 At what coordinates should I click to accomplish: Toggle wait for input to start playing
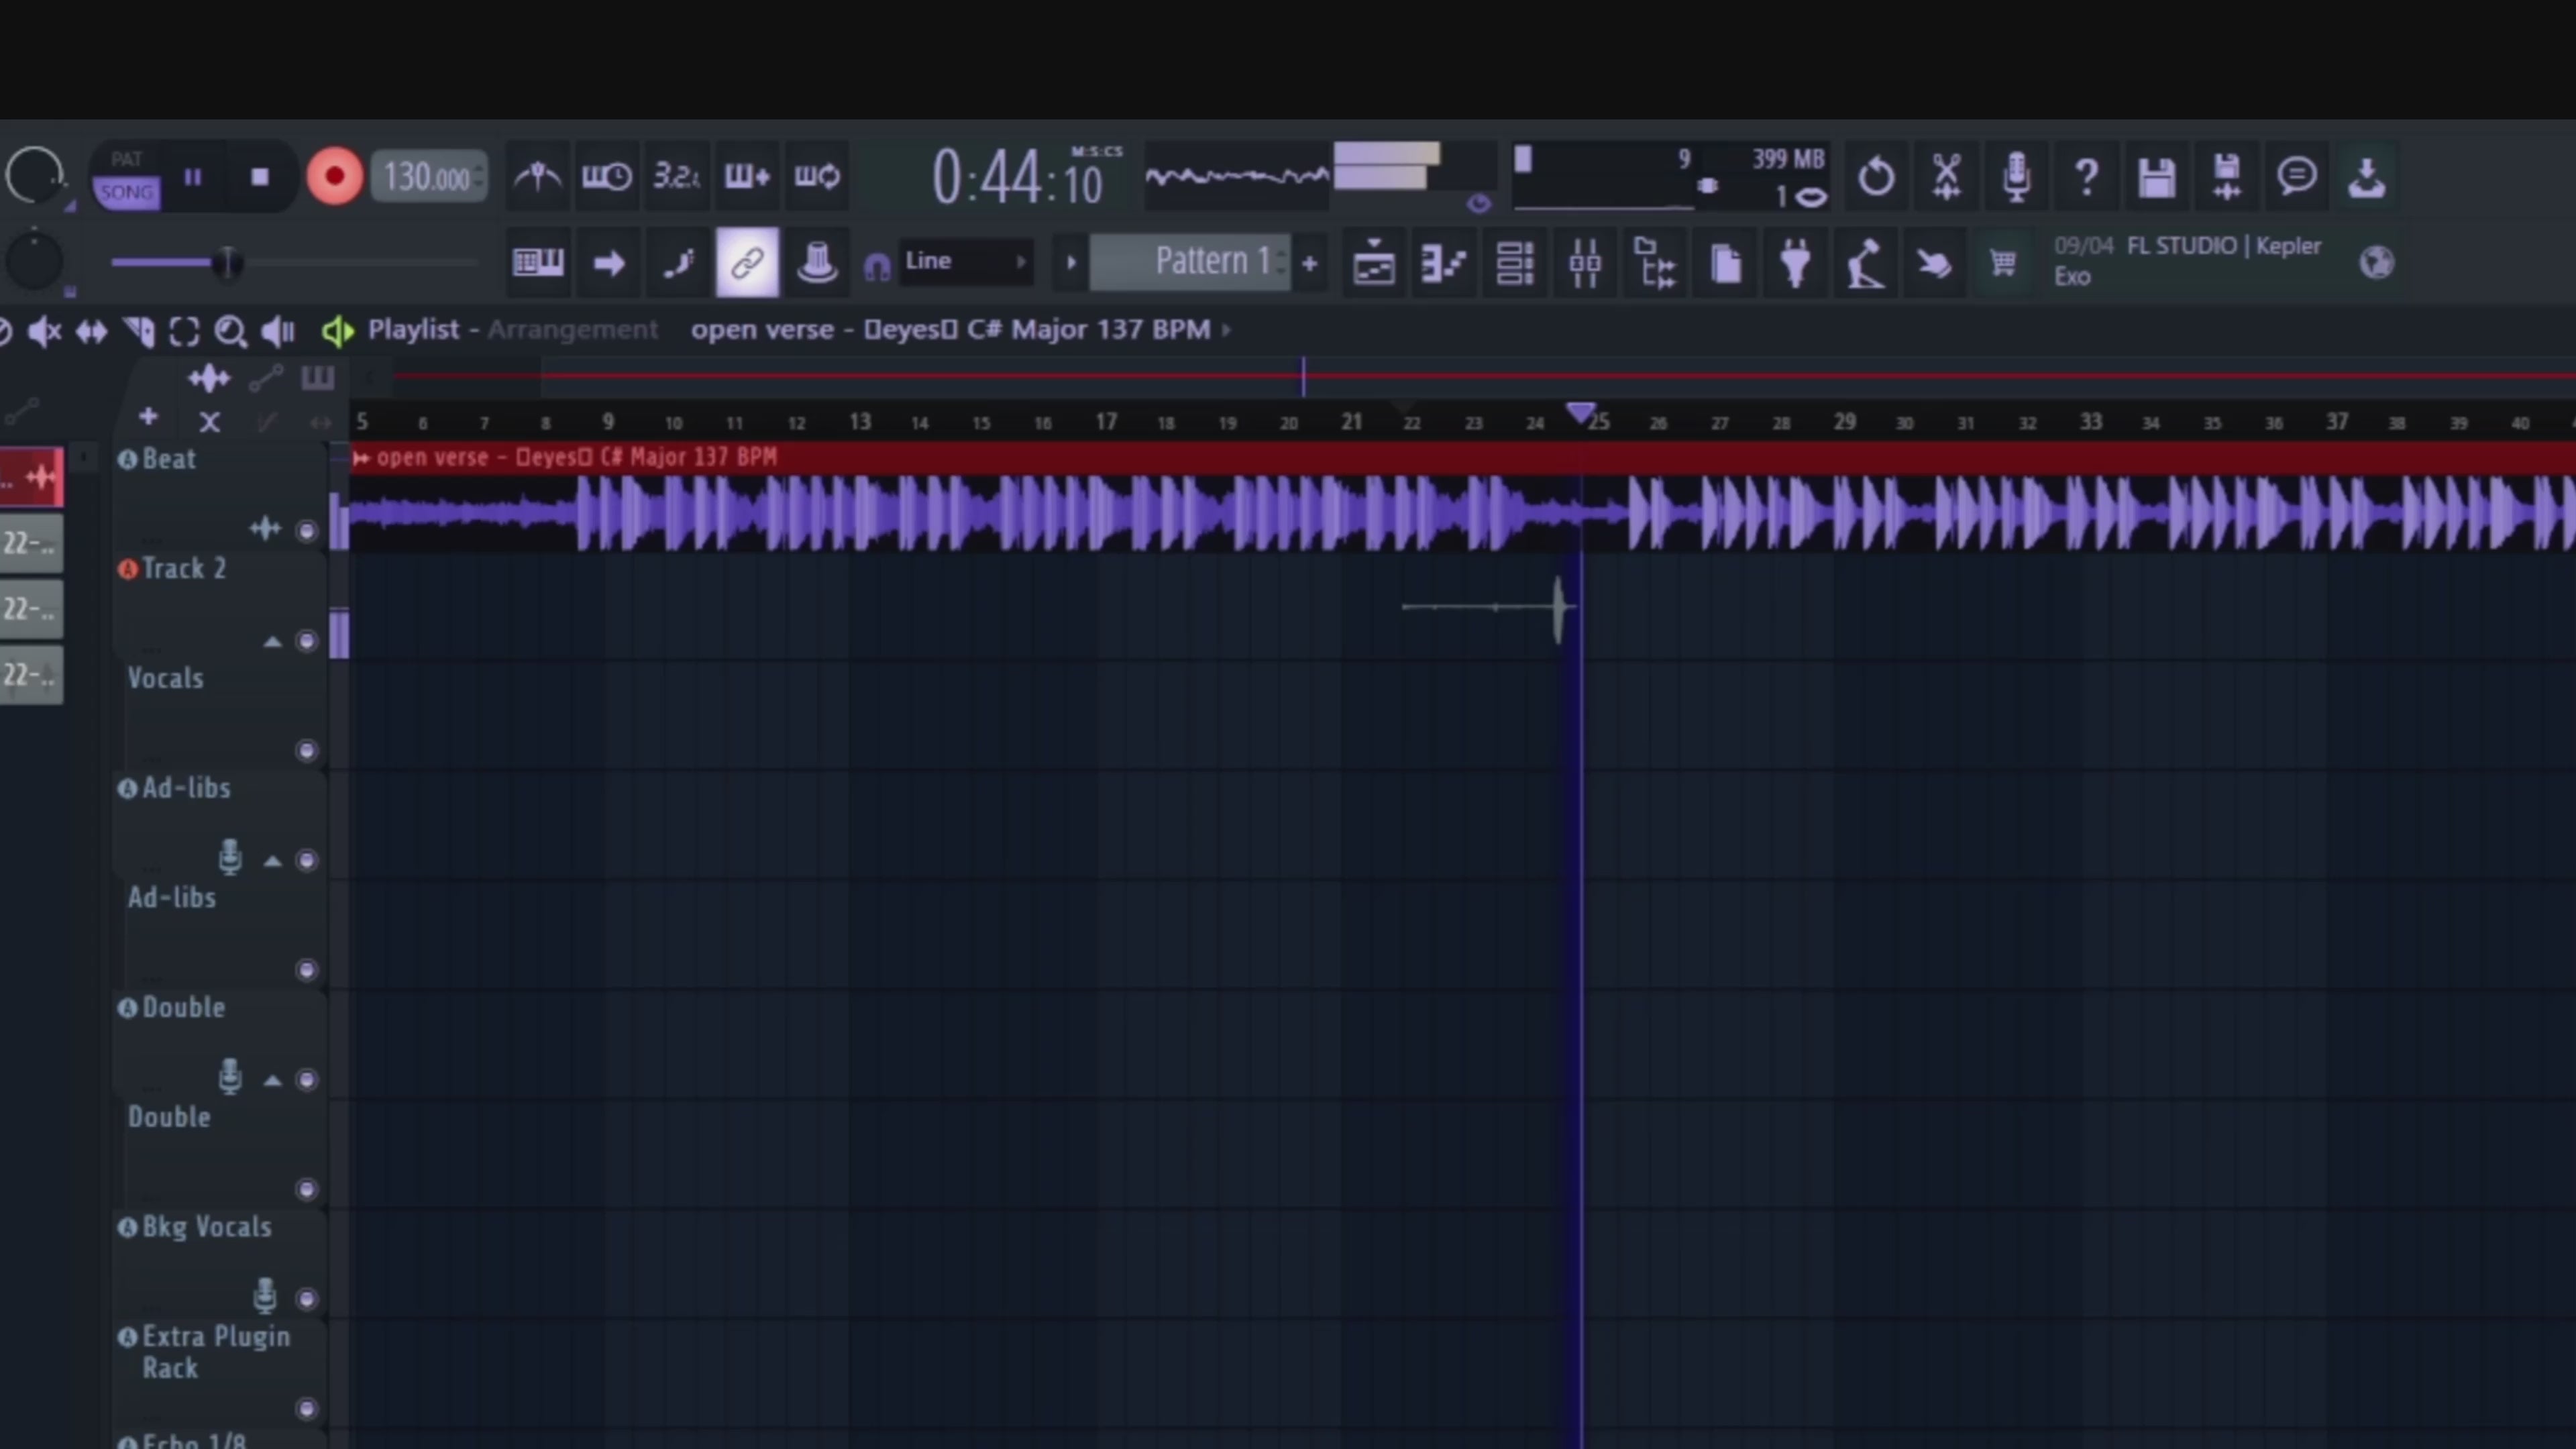click(x=607, y=177)
